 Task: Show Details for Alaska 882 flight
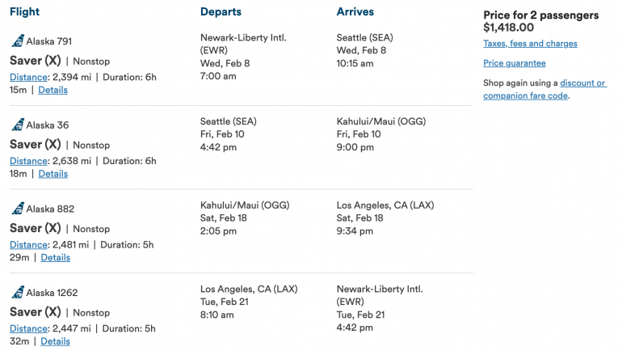(55, 257)
